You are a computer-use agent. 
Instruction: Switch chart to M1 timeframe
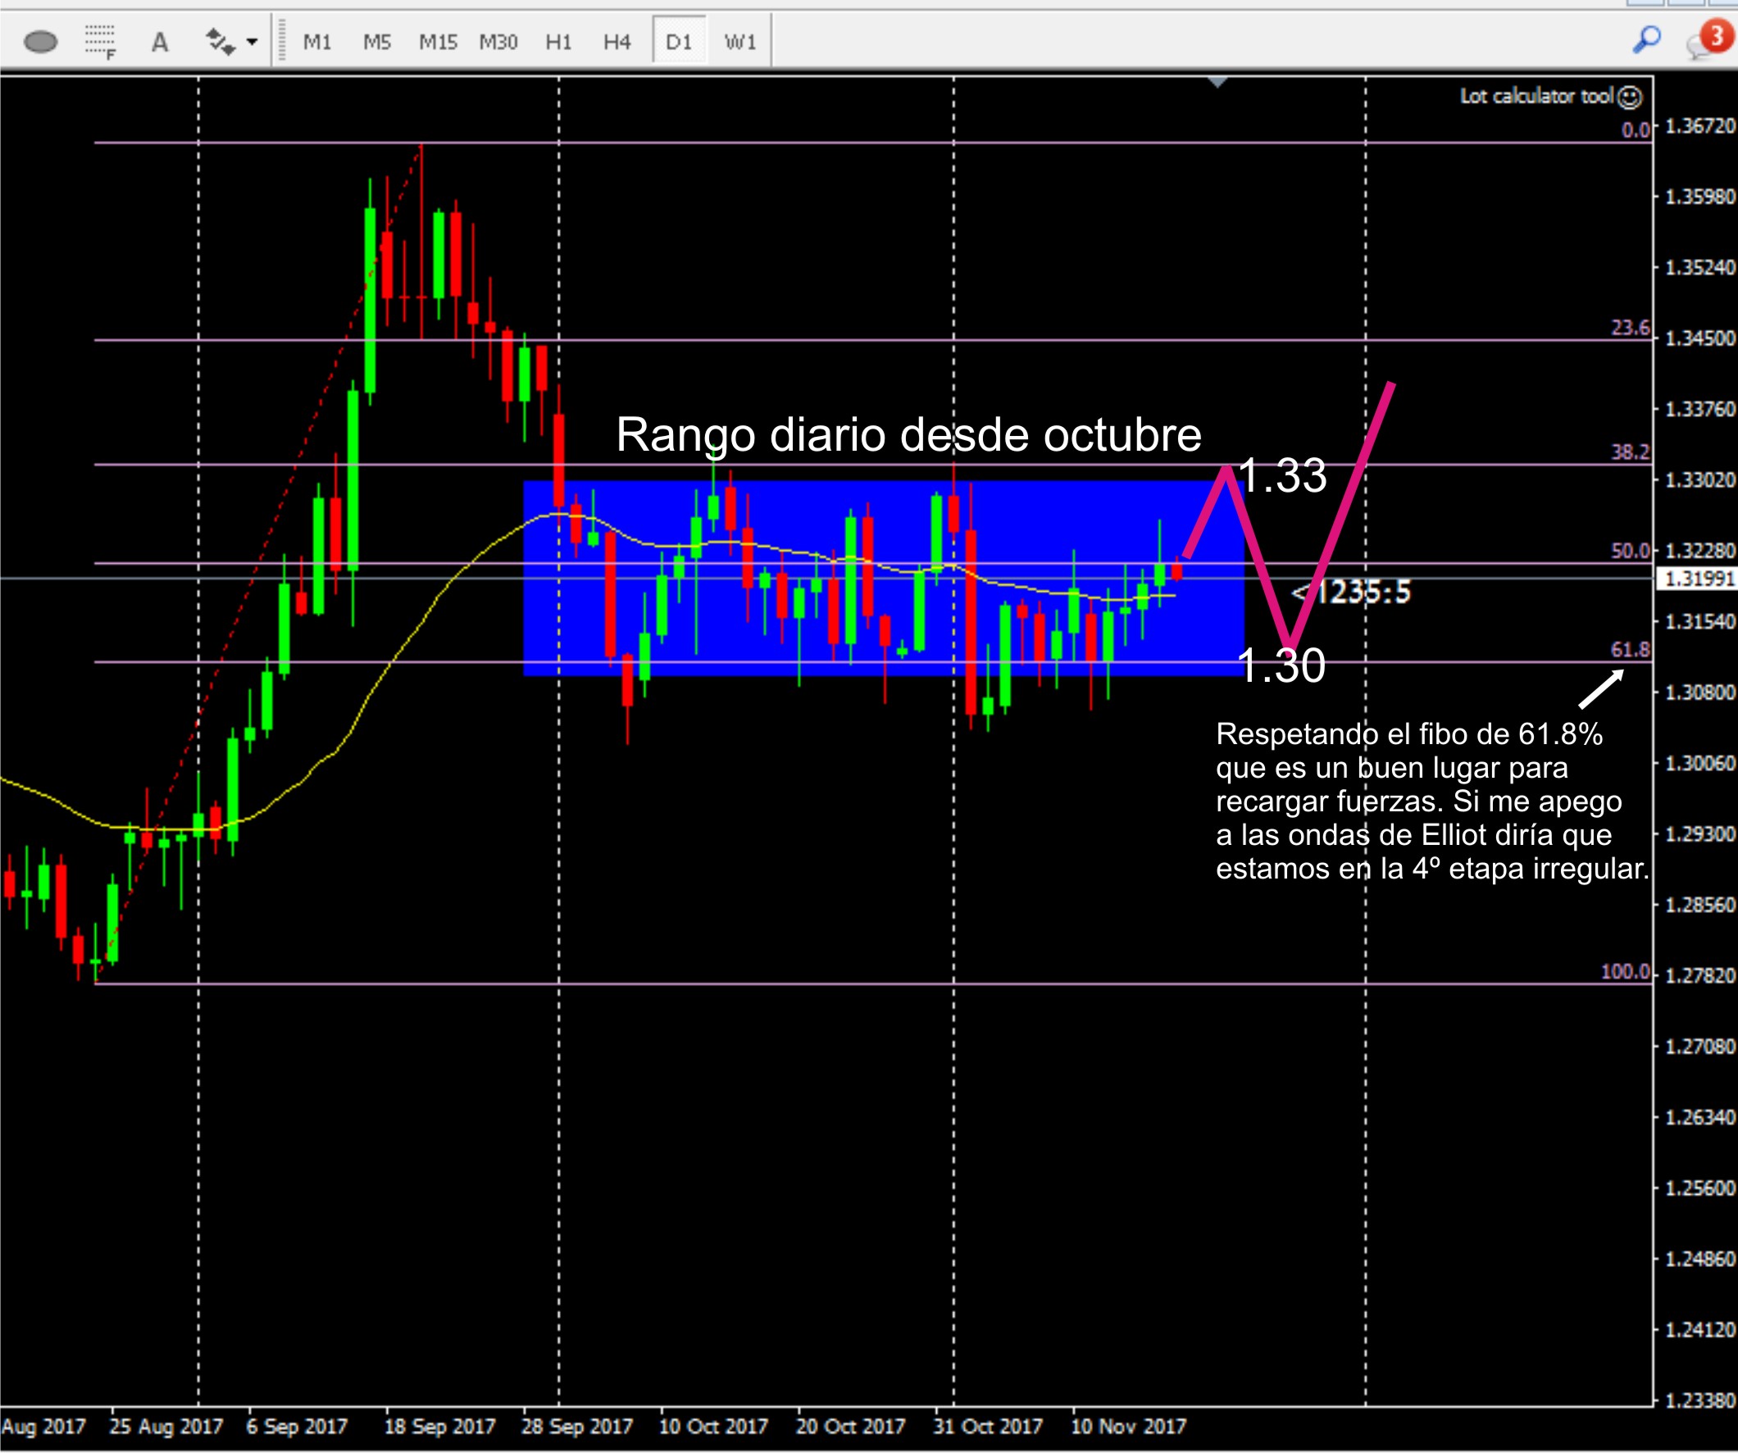(x=317, y=41)
